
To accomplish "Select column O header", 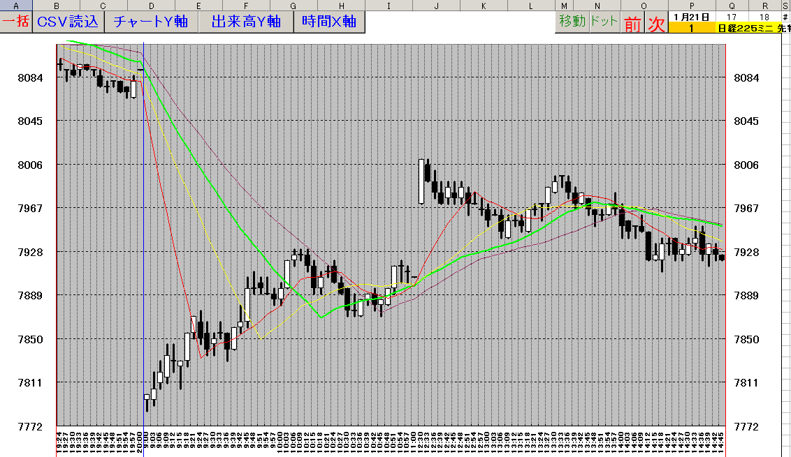I will pos(645,6).
